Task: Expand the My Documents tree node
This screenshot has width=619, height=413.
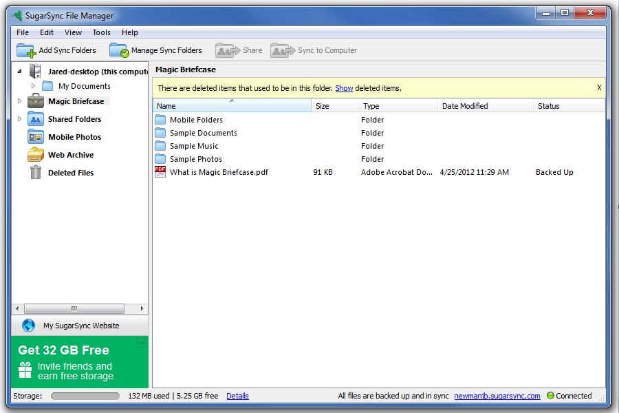Action: (x=33, y=86)
